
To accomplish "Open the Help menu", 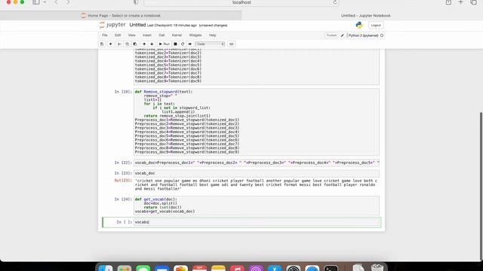I will tap(213, 35).
